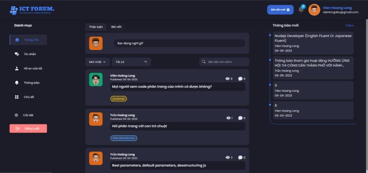
Task: Click the home icon in sidebar
Action: [17, 40]
